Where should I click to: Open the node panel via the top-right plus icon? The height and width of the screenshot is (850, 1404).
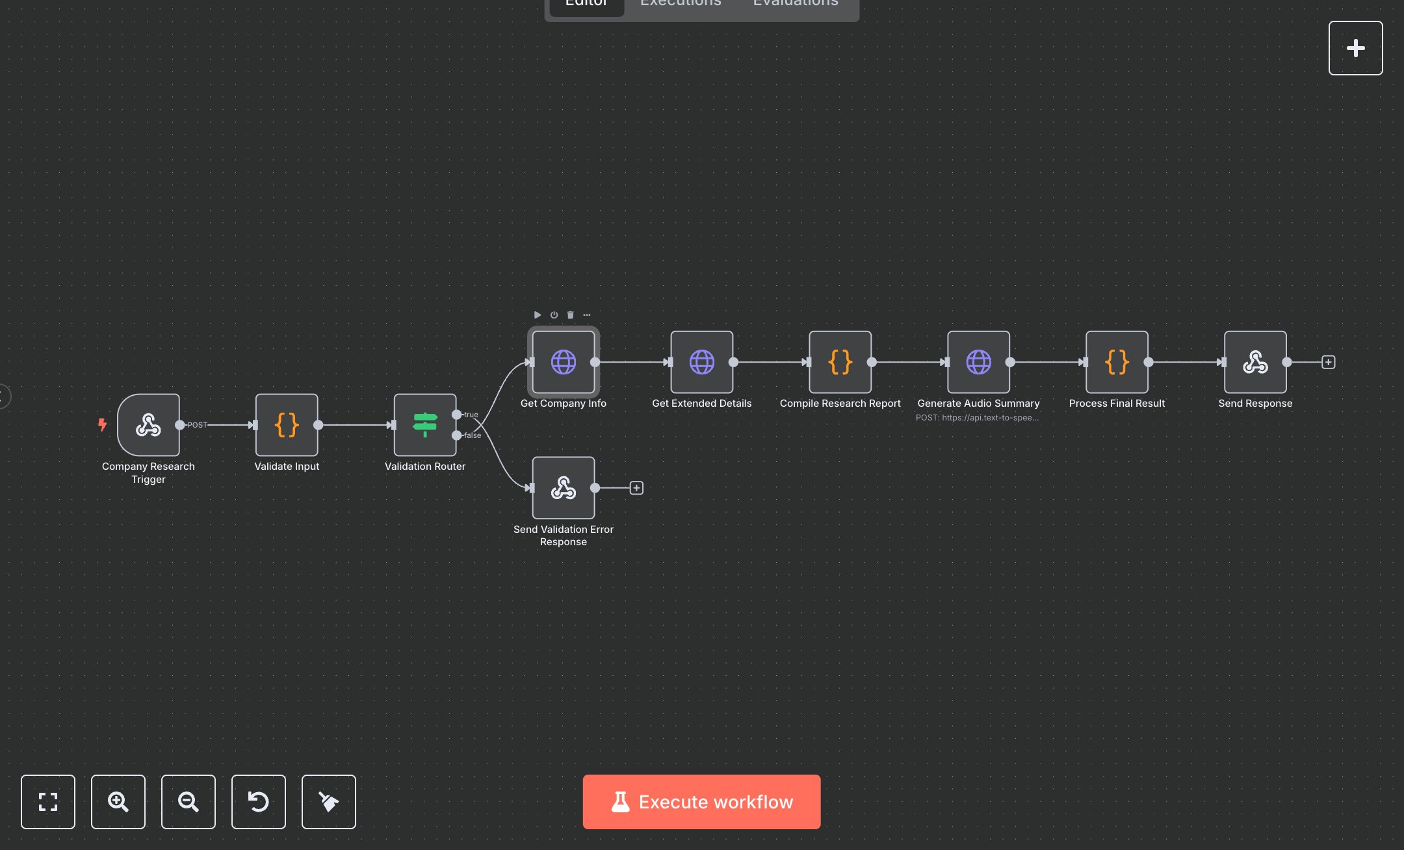click(1356, 47)
